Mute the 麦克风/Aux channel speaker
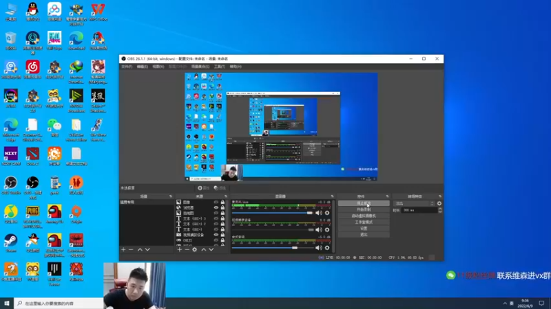This screenshot has height=309, width=551. [318, 213]
